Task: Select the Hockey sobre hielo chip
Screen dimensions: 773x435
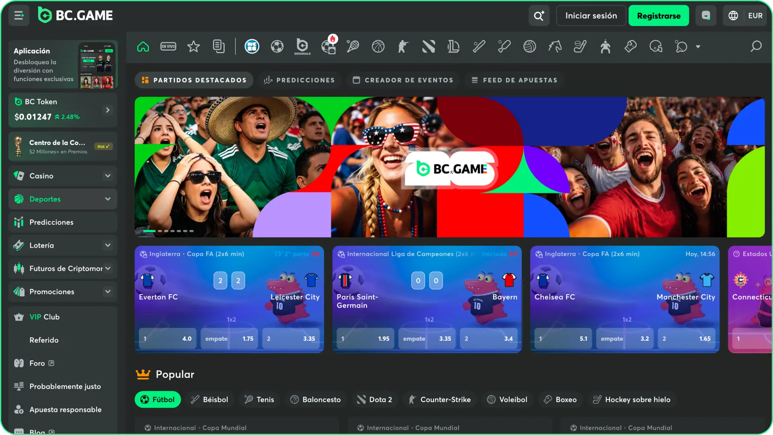Action: 632,400
